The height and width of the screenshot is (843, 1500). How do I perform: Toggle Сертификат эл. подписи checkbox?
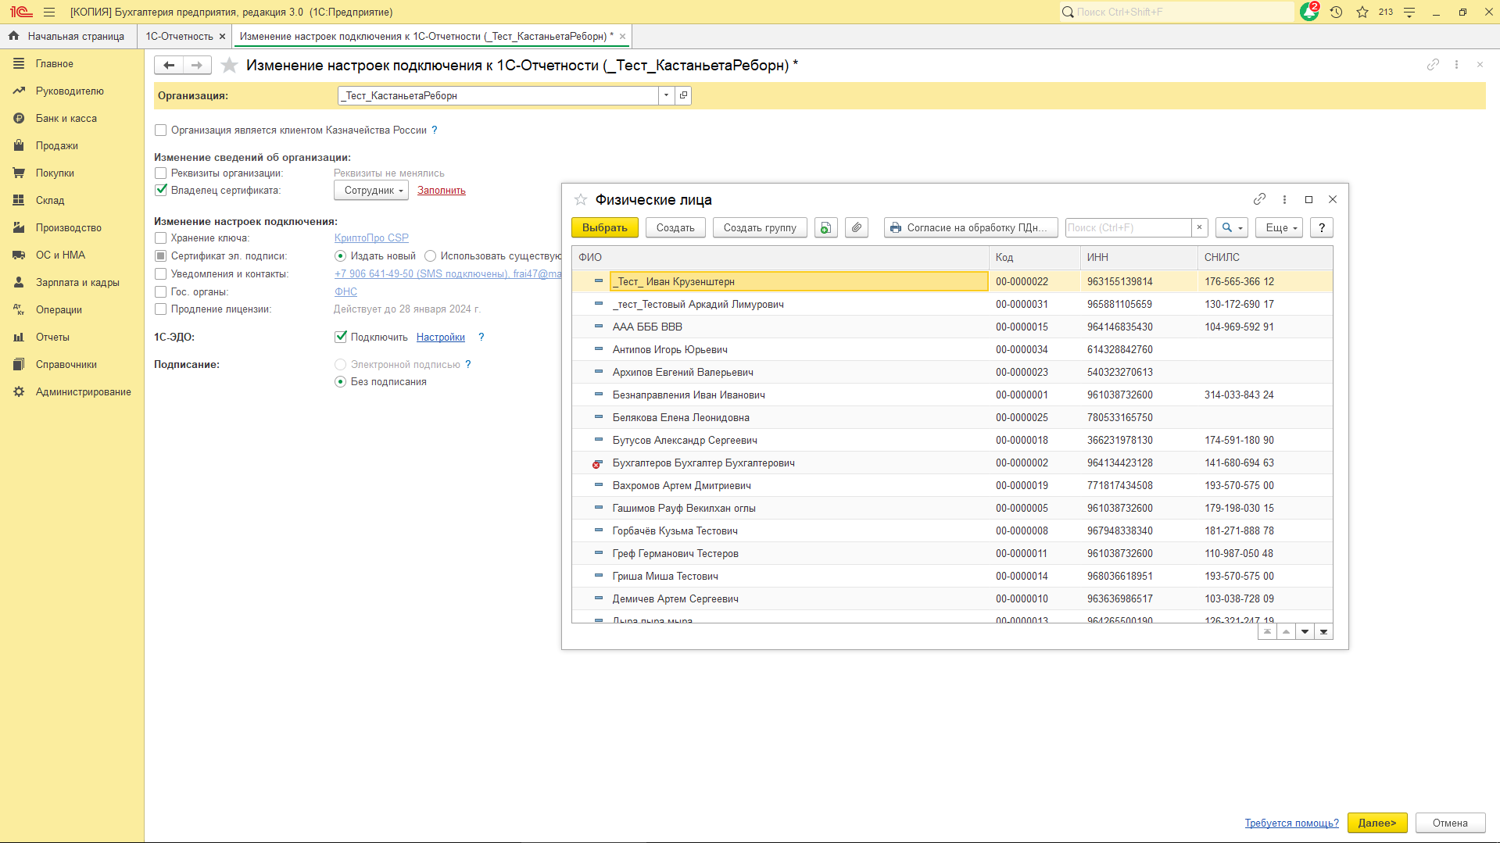tap(161, 256)
